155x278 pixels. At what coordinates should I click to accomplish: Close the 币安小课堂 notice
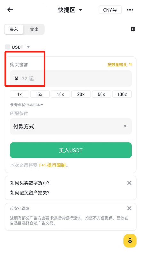pyautogui.click(x=129, y=208)
